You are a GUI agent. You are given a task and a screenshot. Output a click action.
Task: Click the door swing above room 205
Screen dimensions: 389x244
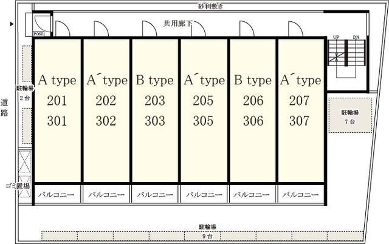click(x=198, y=29)
